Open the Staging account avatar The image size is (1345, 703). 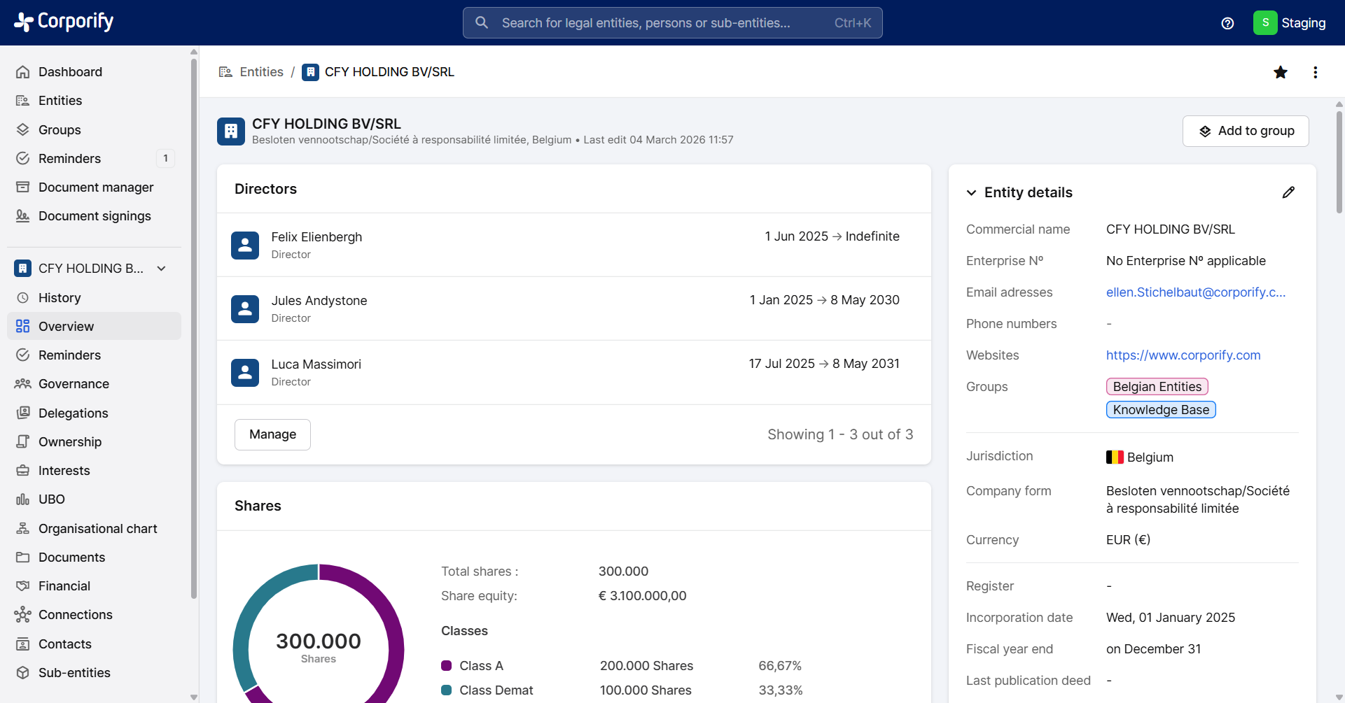point(1264,23)
